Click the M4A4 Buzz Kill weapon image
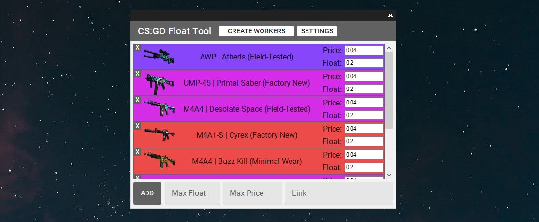The width and height of the screenshot is (539, 222). click(159, 160)
